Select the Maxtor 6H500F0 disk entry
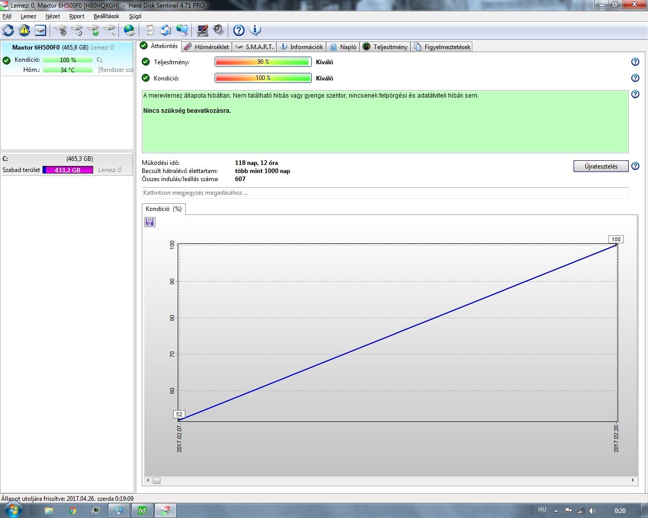This screenshot has height=518, width=648. 67,59
